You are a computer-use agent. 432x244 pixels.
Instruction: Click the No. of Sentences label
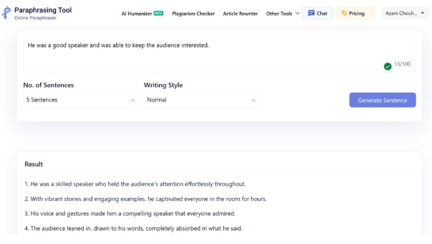[x=49, y=85]
